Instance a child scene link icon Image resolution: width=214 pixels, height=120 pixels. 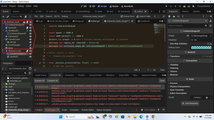8,17
